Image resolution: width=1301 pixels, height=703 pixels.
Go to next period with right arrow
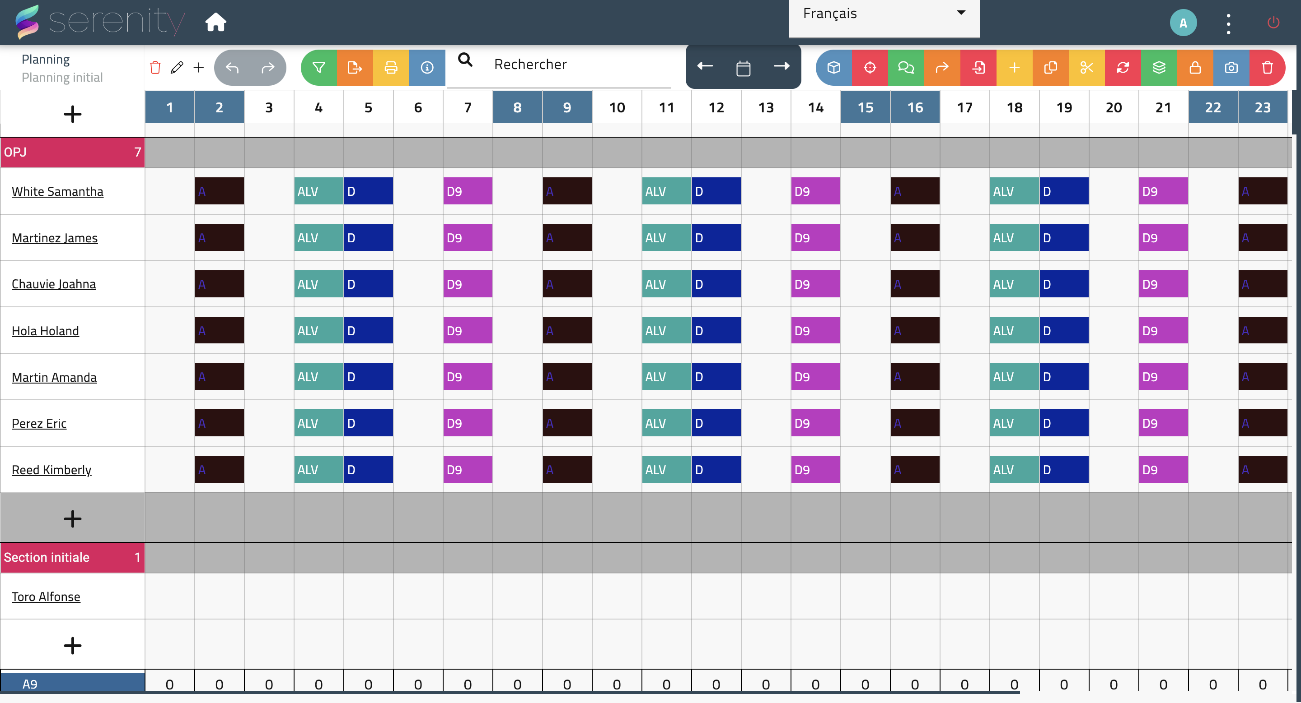782,67
